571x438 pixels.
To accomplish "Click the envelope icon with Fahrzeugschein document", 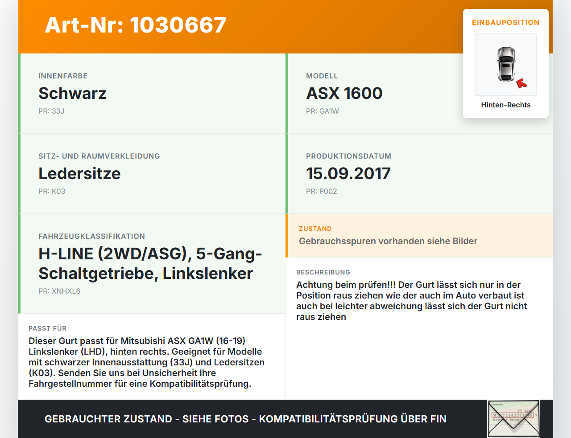I will click(x=513, y=418).
